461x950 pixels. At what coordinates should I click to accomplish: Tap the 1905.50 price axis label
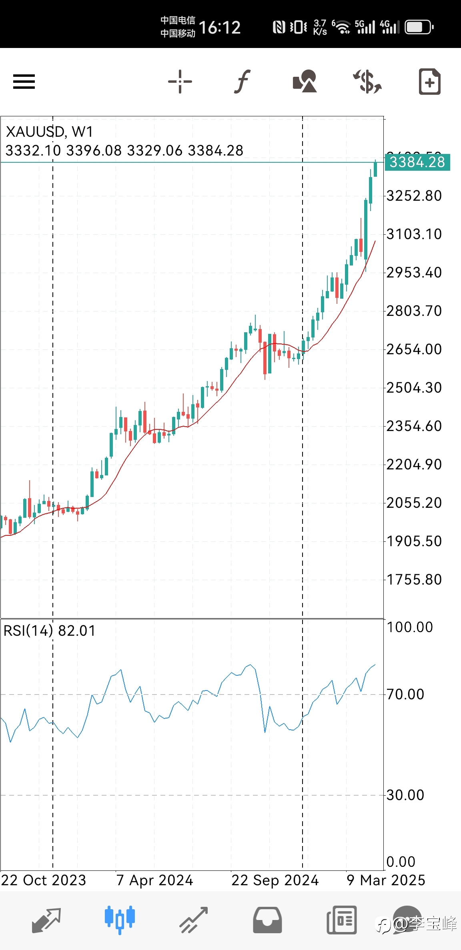click(x=414, y=541)
